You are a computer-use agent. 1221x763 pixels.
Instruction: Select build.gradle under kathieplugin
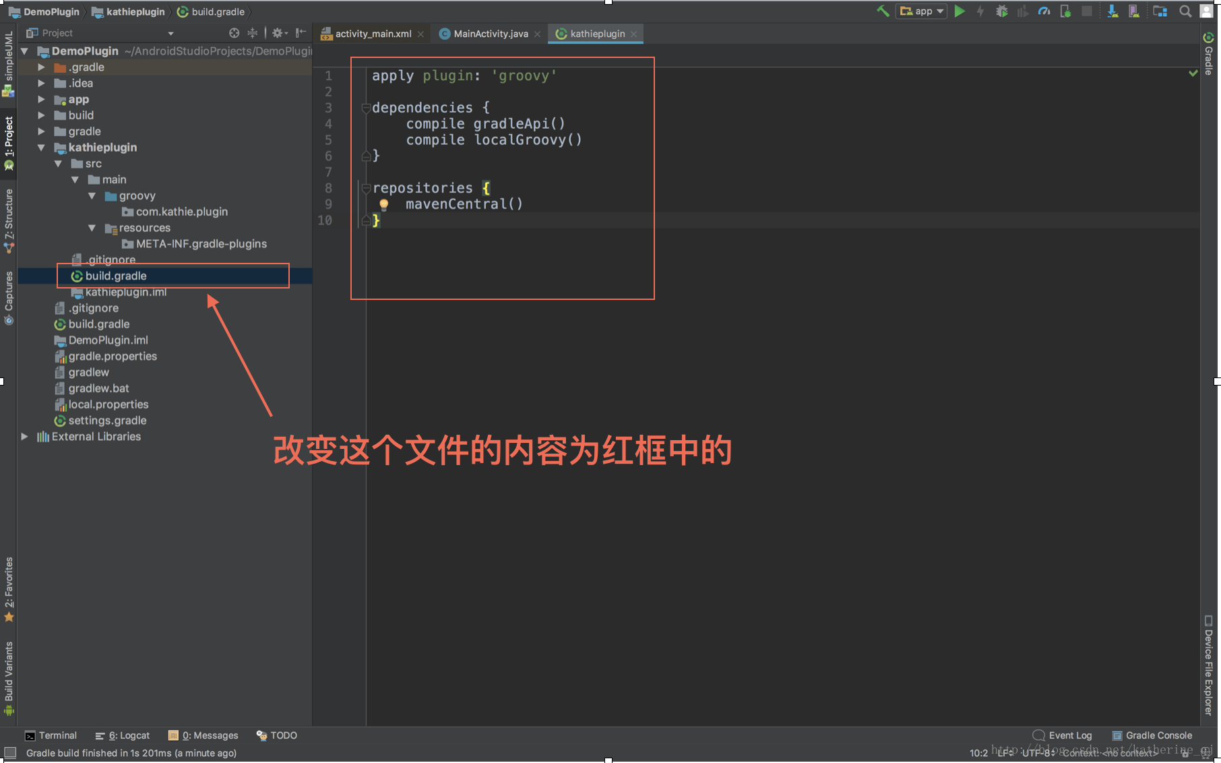(x=108, y=276)
